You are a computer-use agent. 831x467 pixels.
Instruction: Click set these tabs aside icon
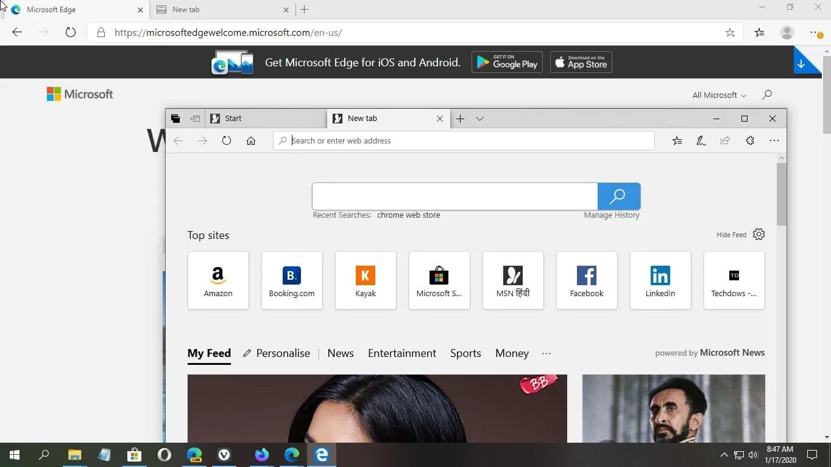click(x=195, y=119)
